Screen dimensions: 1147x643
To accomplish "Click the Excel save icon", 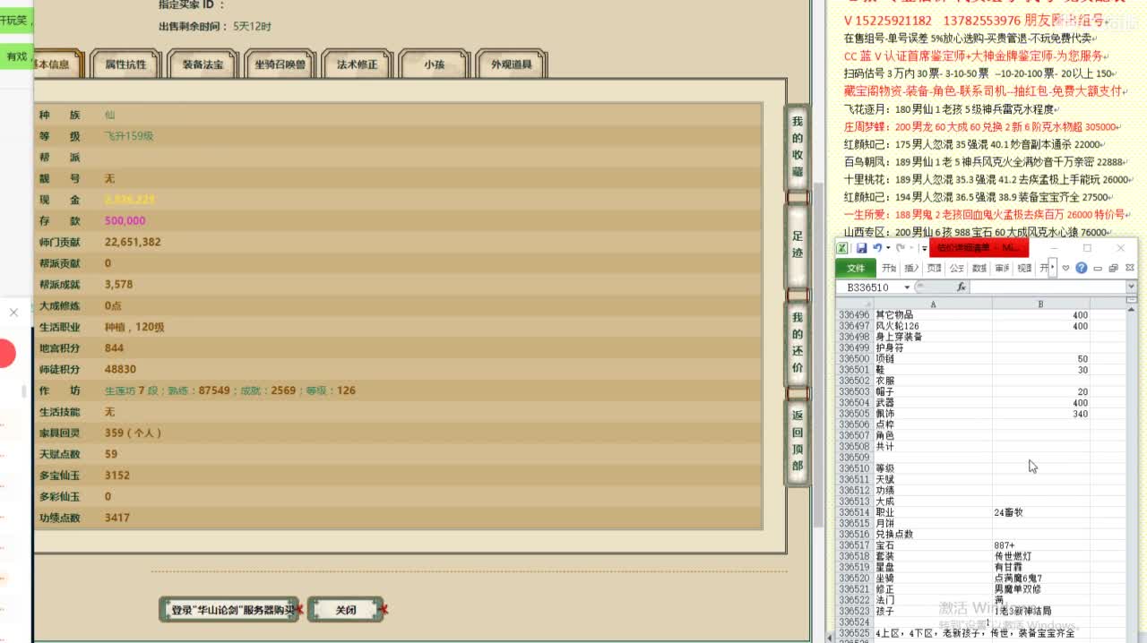I will pos(861,248).
